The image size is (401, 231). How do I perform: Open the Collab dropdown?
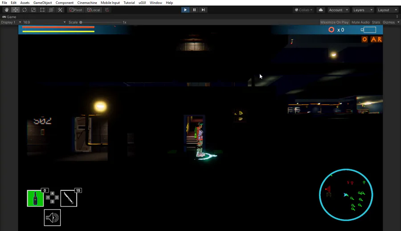tap(303, 10)
